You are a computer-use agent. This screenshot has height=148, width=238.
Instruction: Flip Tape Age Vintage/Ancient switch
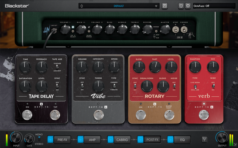(x=57, y=67)
